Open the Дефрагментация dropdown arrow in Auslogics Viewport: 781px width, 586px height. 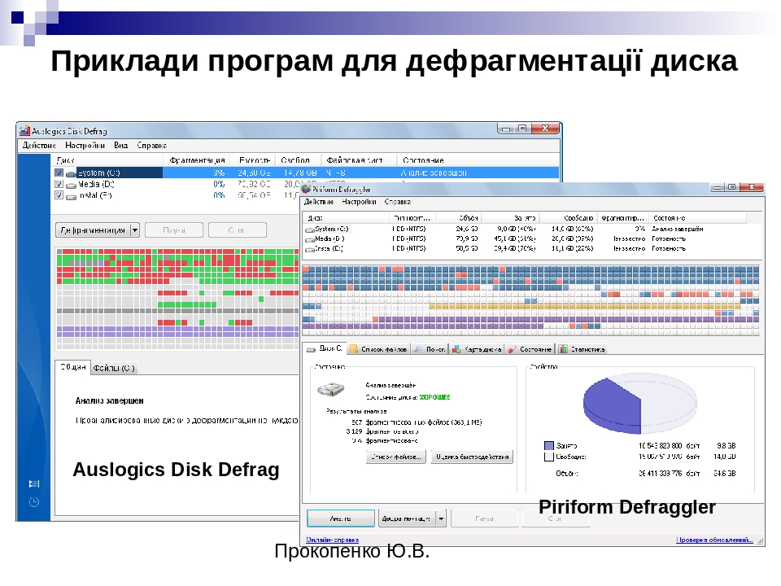[134, 230]
